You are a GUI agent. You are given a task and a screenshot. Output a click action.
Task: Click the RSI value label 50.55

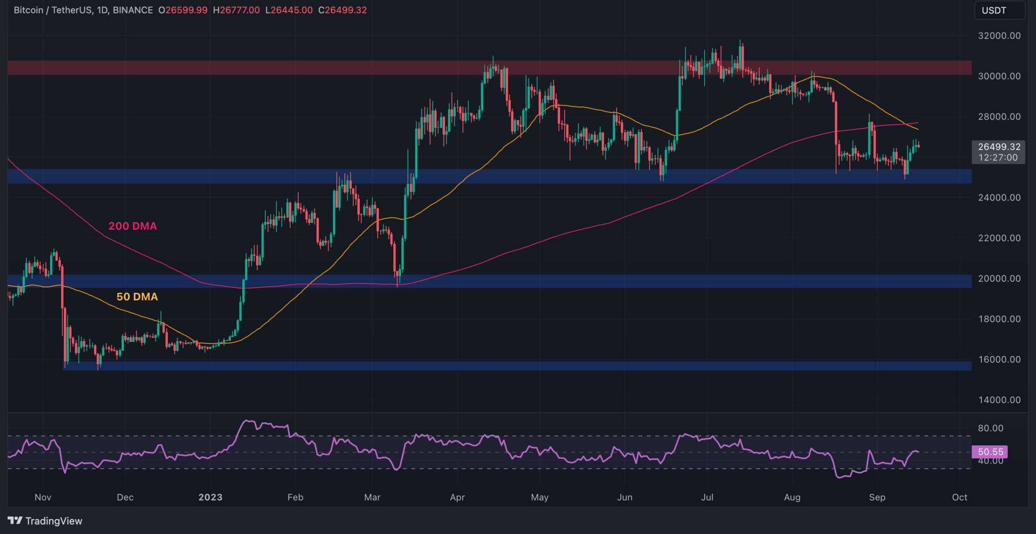point(990,452)
